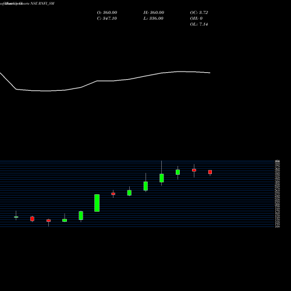Screen dimensions: 291x291
Task: Select the OH: 0 reading
Action: click(196, 19)
